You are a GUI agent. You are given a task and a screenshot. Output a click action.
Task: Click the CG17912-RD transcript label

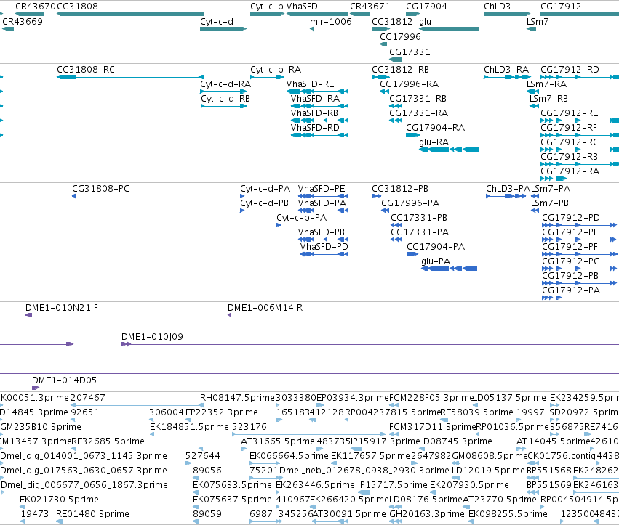pyautogui.click(x=570, y=70)
